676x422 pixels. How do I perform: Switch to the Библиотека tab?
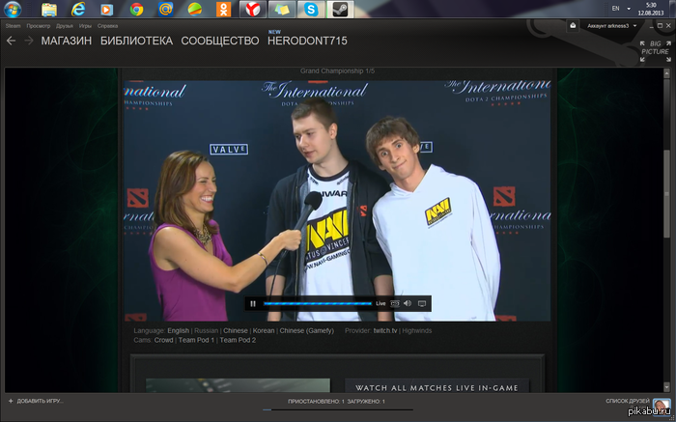[x=136, y=42]
